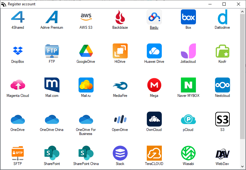
Task: Choose the Mail.ru cloud icon
Action: point(86,85)
